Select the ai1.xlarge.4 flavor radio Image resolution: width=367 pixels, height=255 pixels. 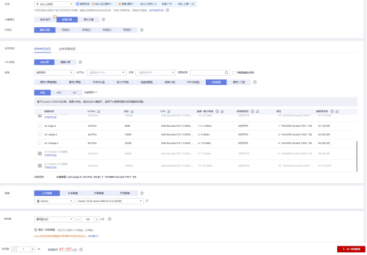(x=40, y=135)
